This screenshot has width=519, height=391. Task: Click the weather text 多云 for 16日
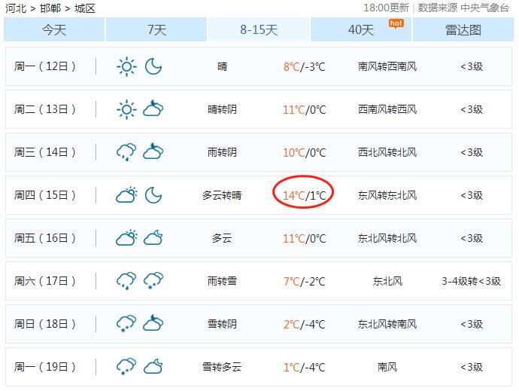pos(222,238)
